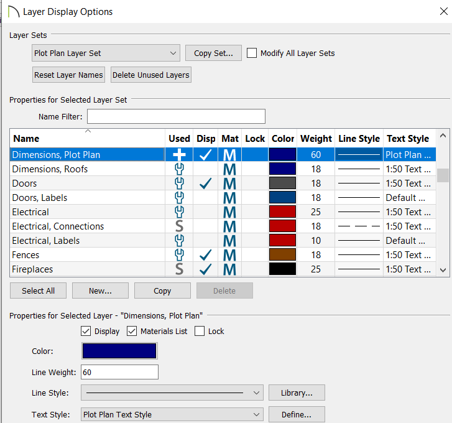Uncheck the Materials List checkbox
Viewport: 452px width, 423px height.
pos(132,331)
